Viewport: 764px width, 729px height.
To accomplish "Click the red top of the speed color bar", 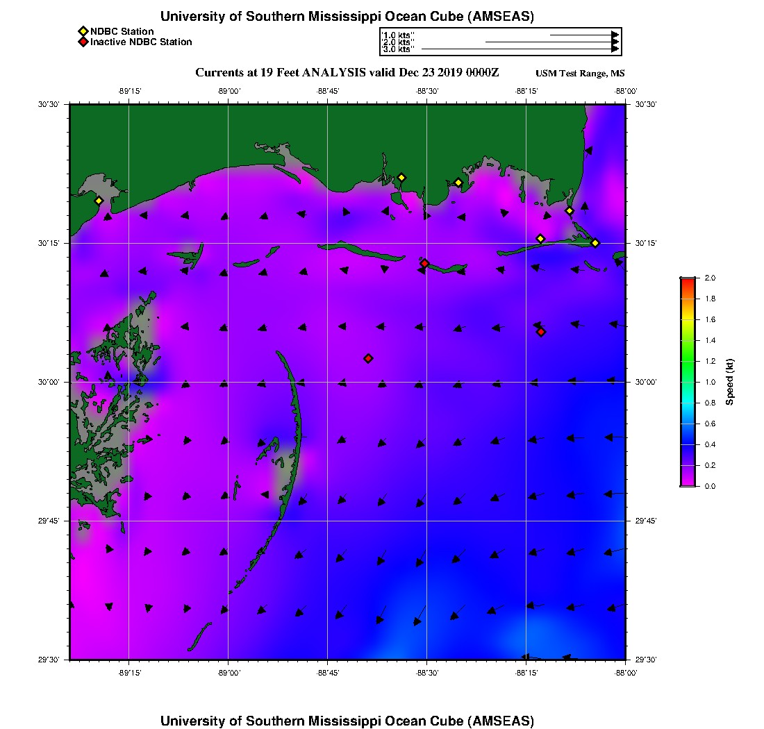I will click(688, 280).
